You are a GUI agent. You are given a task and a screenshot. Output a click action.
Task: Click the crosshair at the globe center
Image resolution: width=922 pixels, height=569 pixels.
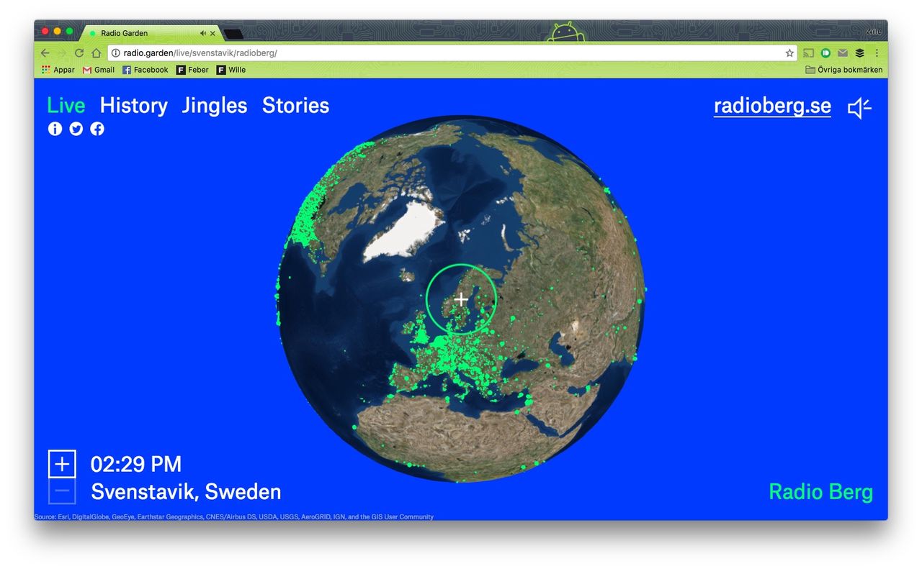[x=461, y=299]
